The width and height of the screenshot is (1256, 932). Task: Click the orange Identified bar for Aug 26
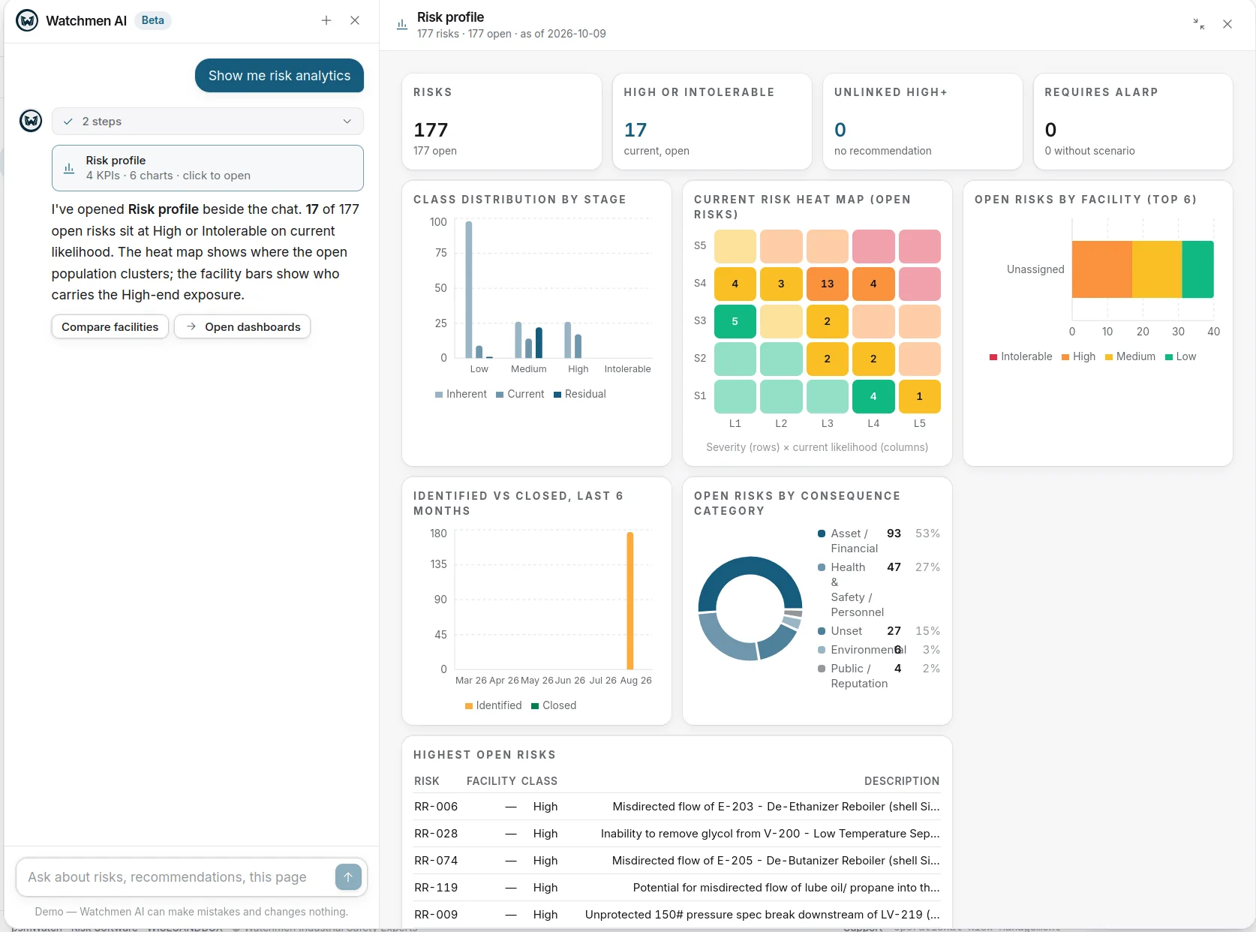click(630, 600)
